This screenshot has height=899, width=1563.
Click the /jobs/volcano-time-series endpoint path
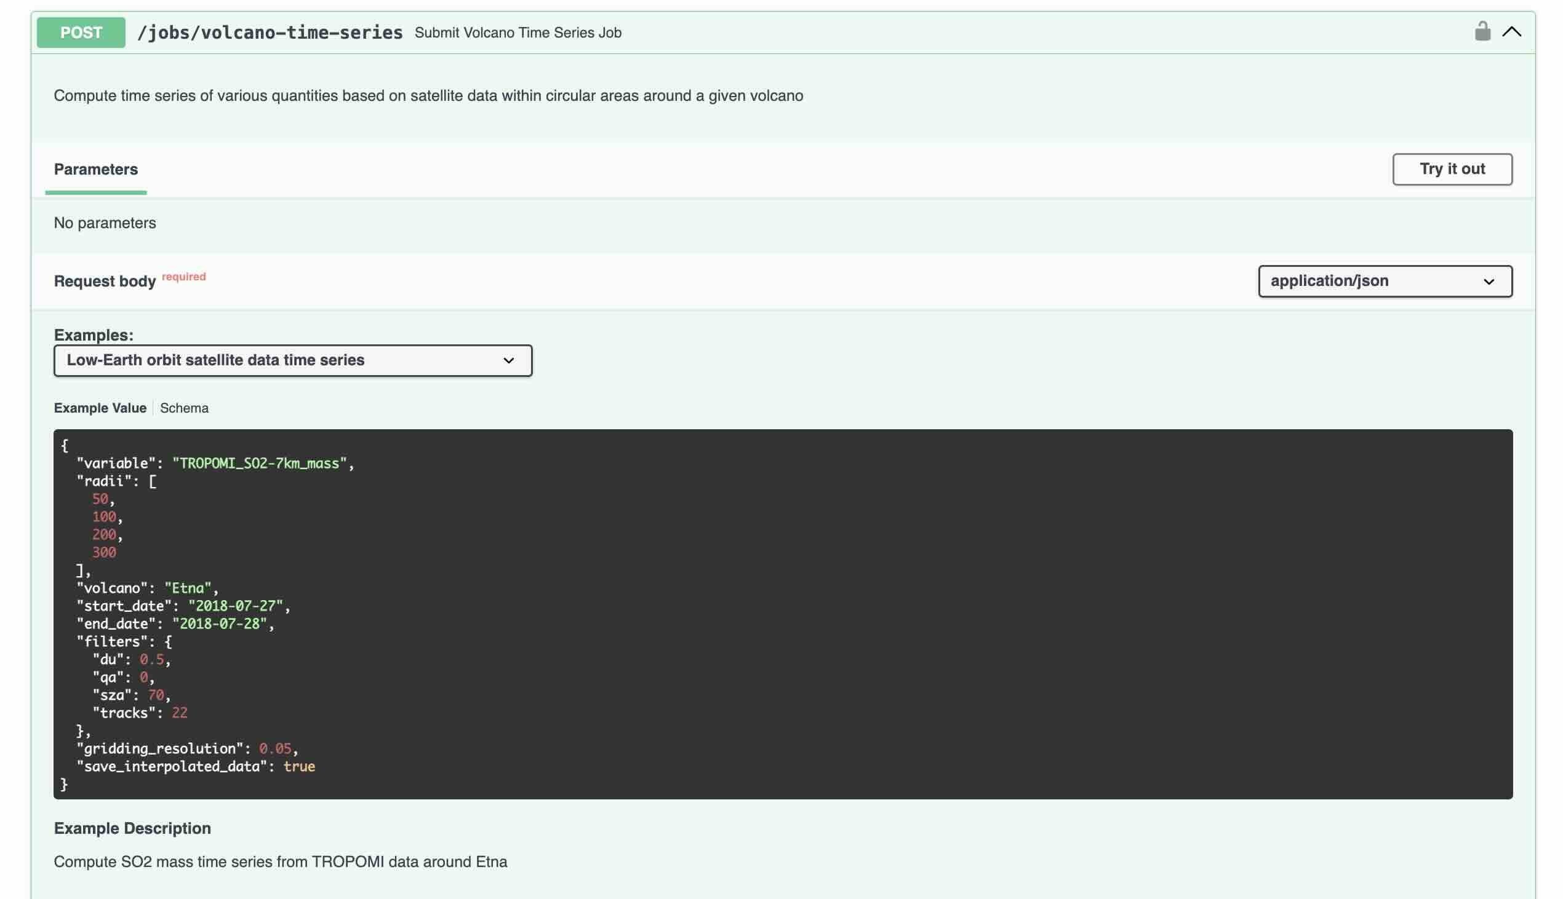tap(270, 33)
